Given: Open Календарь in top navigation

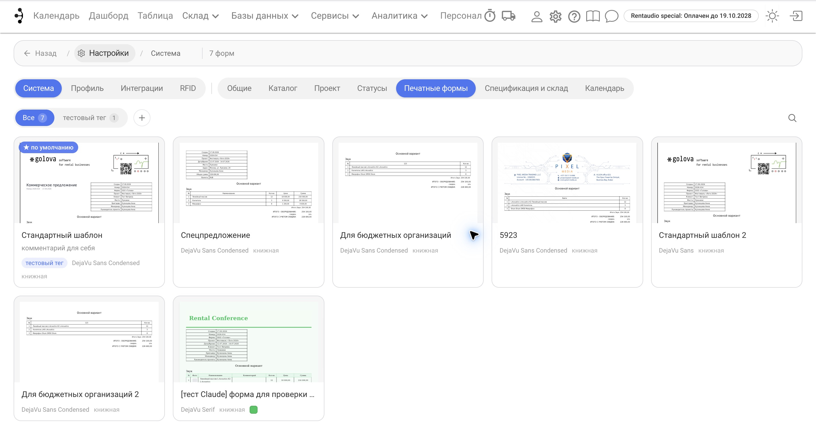Looking at the screenshot, I should click(x=56, y=16).
